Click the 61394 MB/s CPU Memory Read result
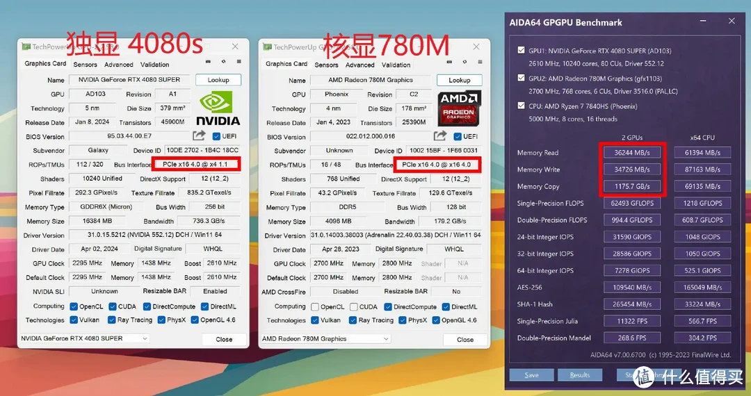751x396 pixels. 702,153
